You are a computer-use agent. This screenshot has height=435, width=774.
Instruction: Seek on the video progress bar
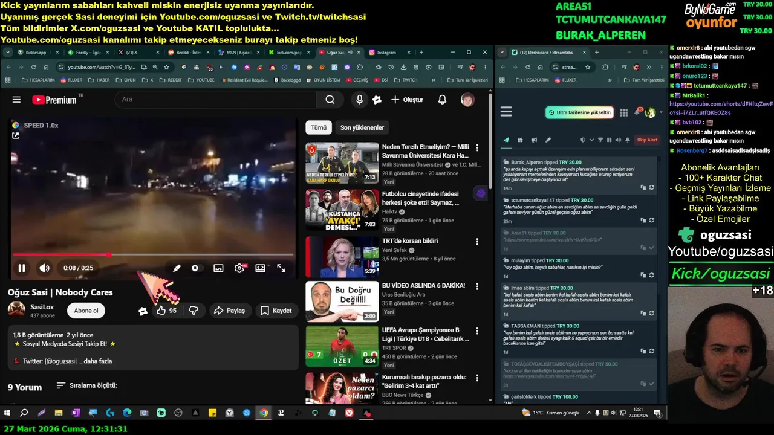(x=153, y=254)
